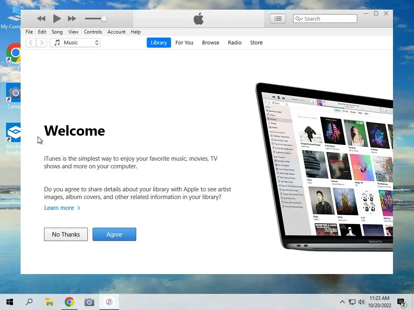Select the Google Chrome desktop shortcut
The height and width of the screenshot is (310, 414).
pyautogui.click(x=14, y=59)
